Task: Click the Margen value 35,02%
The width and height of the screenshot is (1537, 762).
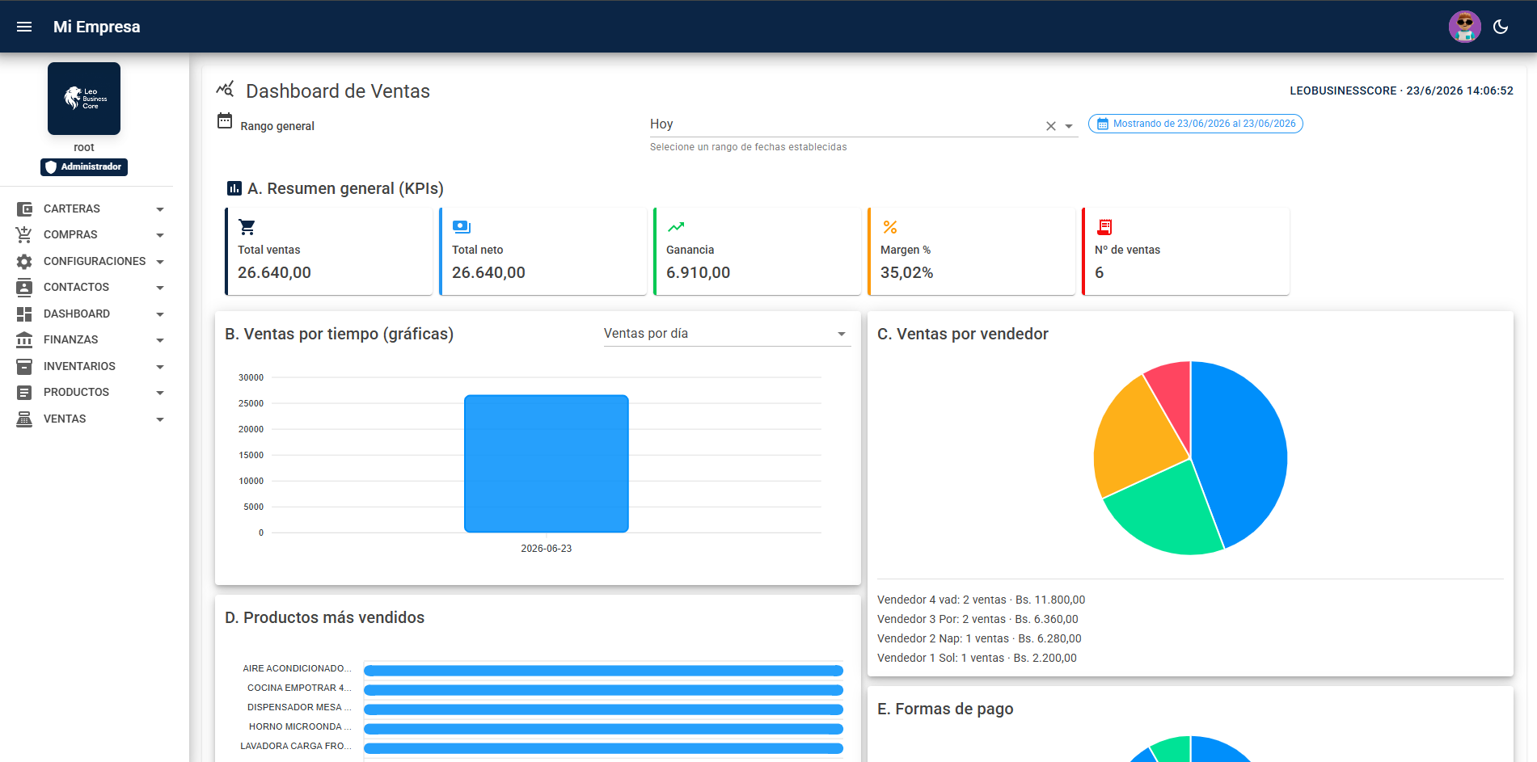Action: point(906,273)
